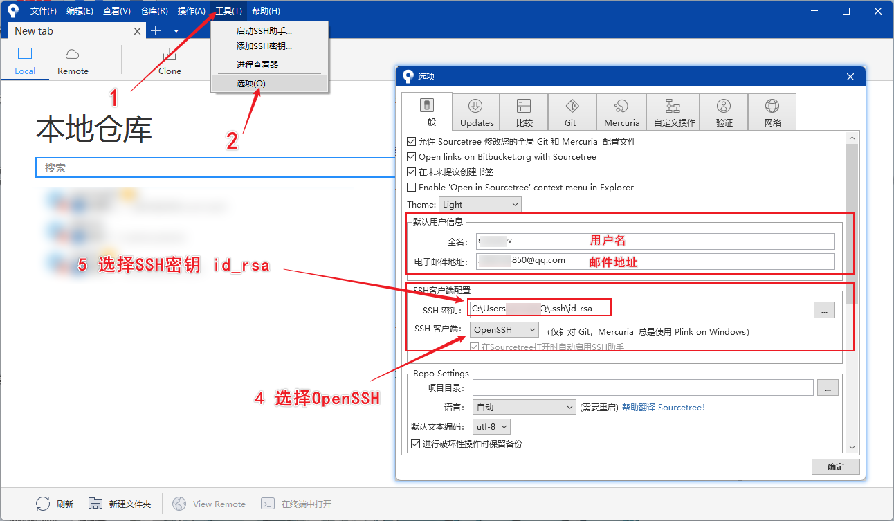The image size is (894, 521).
Task: Toggle 进行破坏性操作时保留备份 checkbox
Action: point(416,444)
